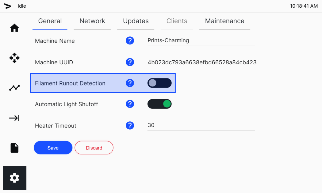Open the Updates tab
Viewport: 322px width, 193px height.
click(136, 21)
